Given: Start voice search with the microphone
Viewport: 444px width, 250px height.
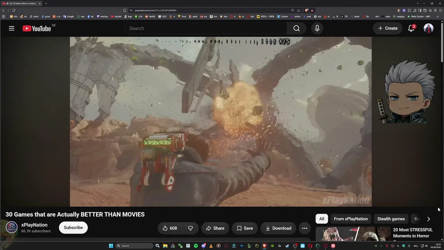Looking at the screenshot, I should tap(317, 28).
